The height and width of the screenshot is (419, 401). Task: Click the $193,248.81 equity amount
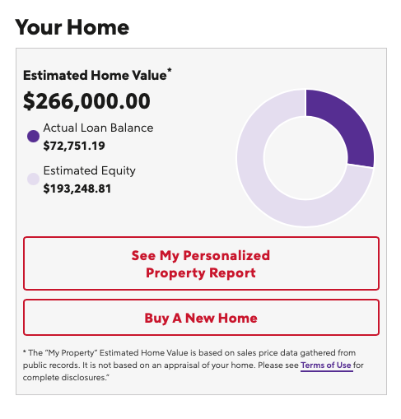coord(77,189)
